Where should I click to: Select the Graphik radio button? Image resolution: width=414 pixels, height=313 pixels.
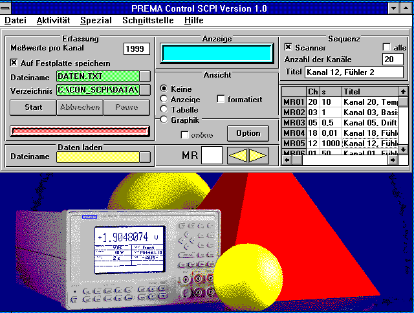(x=164, y=120)
